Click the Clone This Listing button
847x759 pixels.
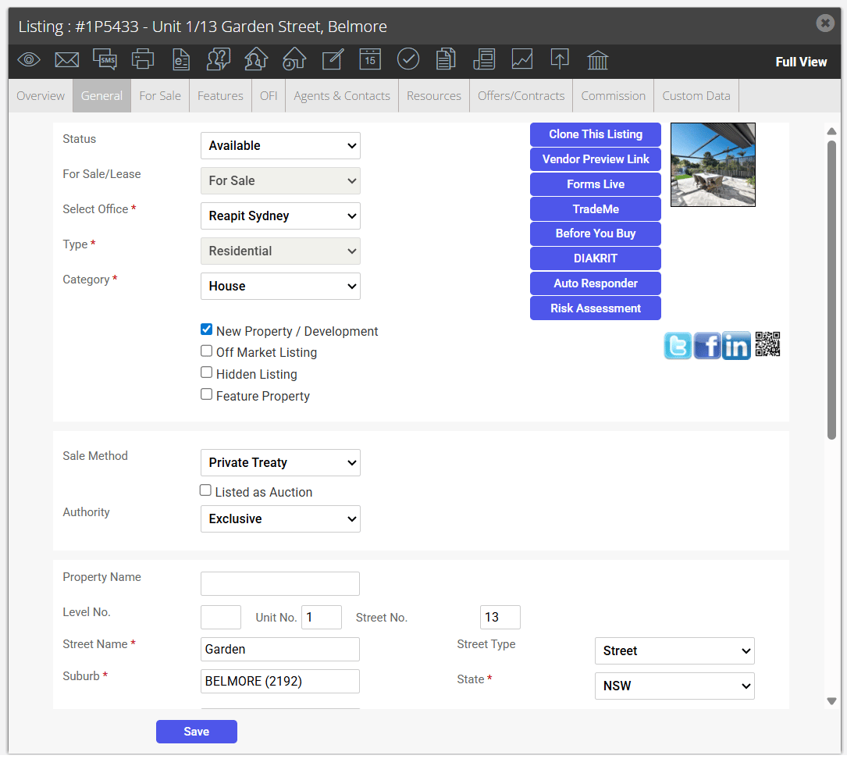point(596,134)
